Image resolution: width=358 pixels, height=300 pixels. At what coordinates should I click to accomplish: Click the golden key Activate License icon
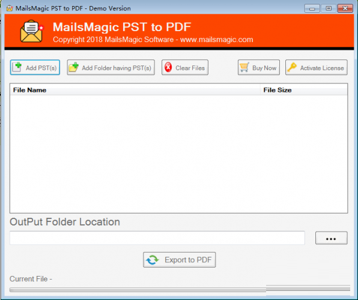click(292, 67)
